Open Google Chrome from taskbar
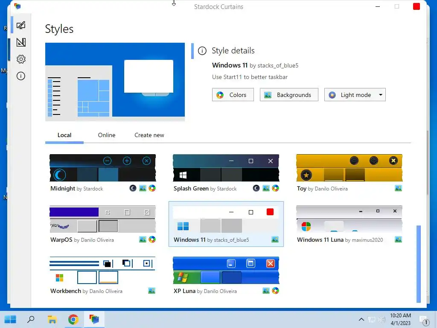 (73, 319)
